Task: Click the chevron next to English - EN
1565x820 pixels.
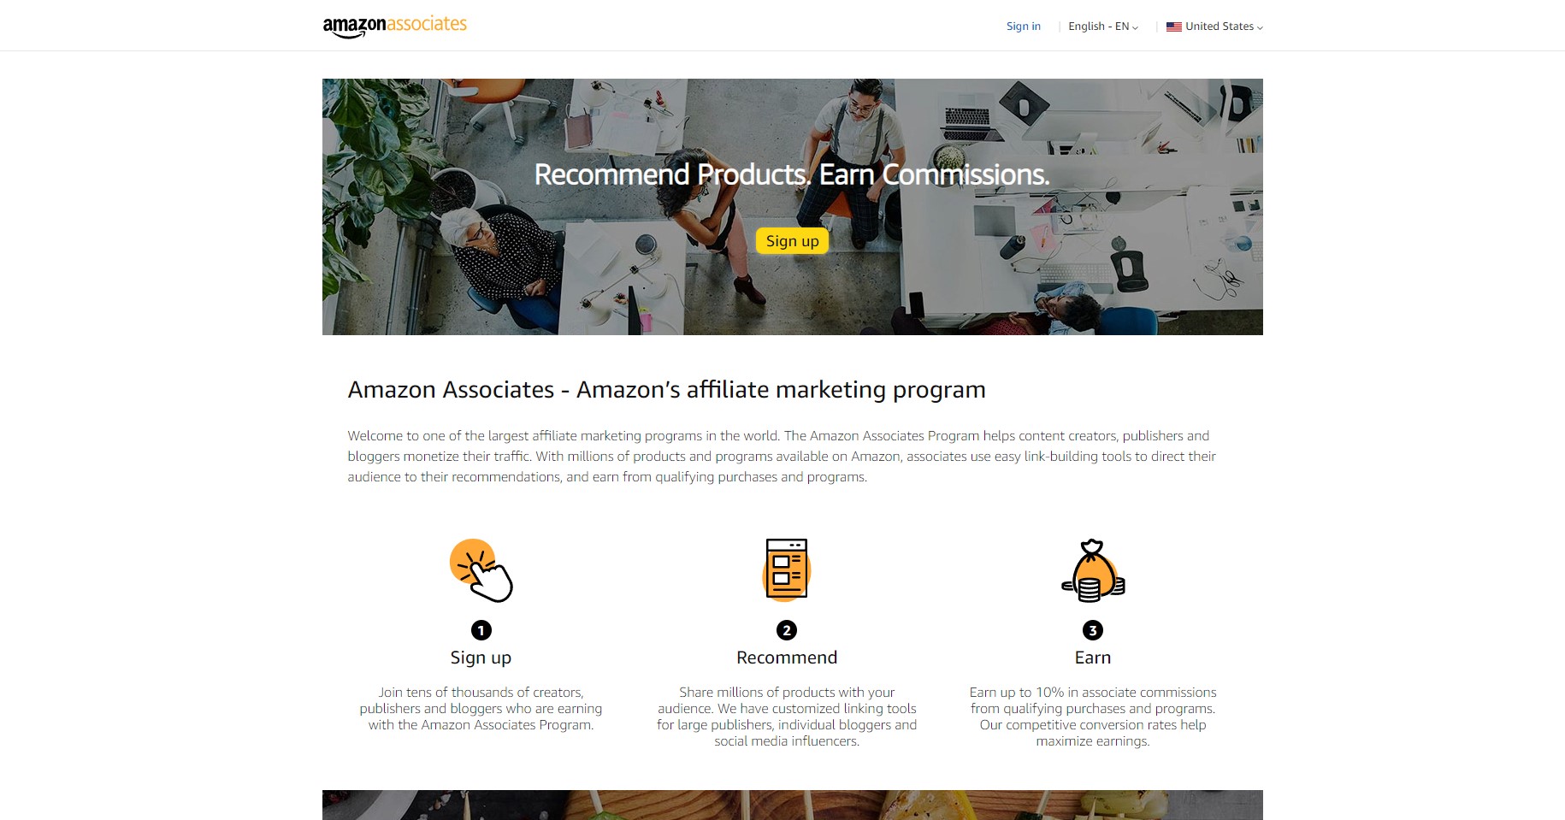Action: [x=1135, y=27]
